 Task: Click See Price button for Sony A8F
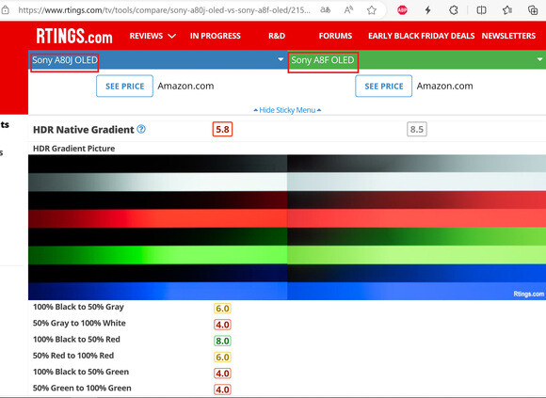(384, 86)
